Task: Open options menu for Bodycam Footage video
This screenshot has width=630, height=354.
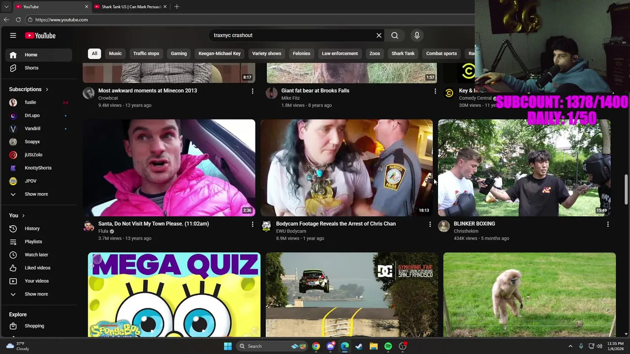Action: [x=430, y=224]
